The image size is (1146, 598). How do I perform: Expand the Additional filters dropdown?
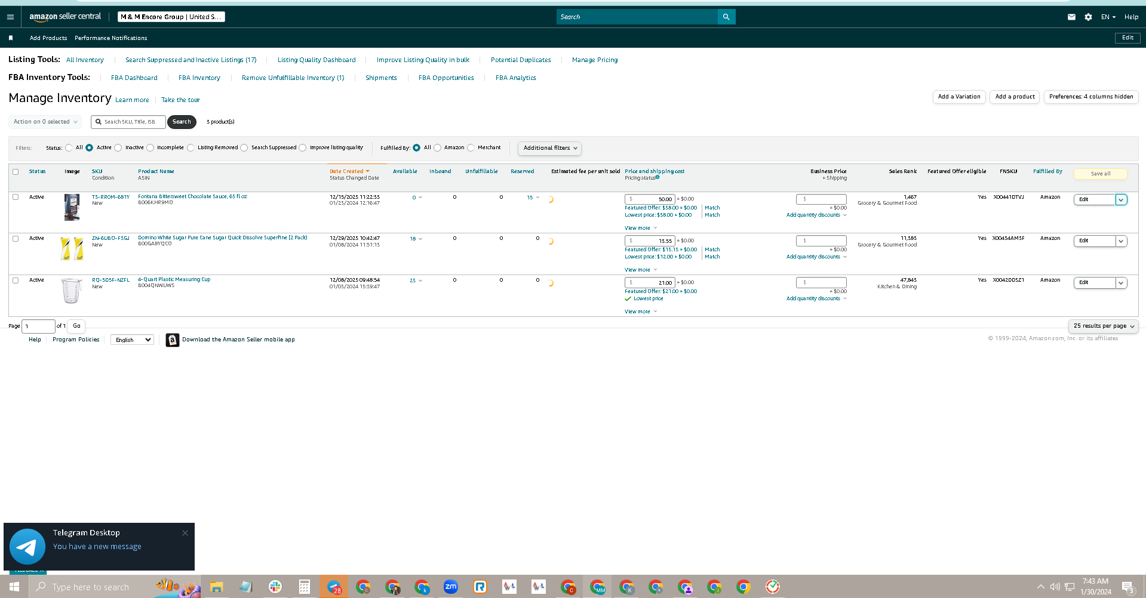[550, 148]
